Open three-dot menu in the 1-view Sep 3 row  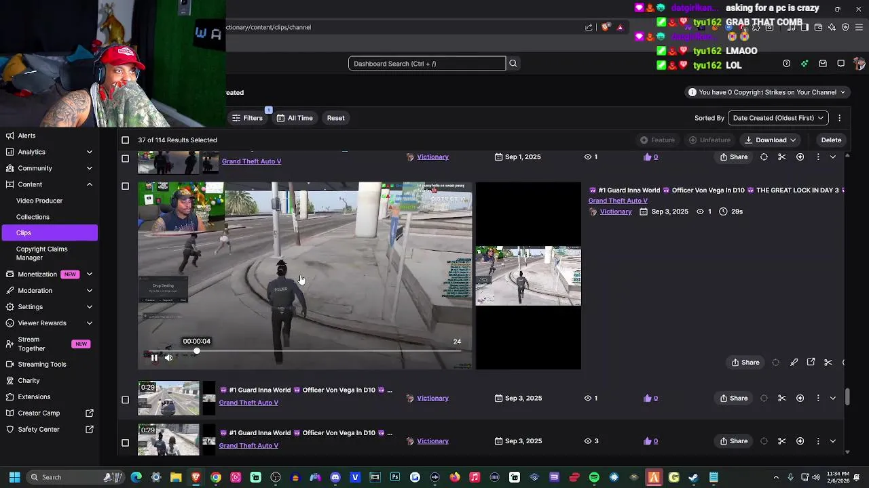click(818, 399)
